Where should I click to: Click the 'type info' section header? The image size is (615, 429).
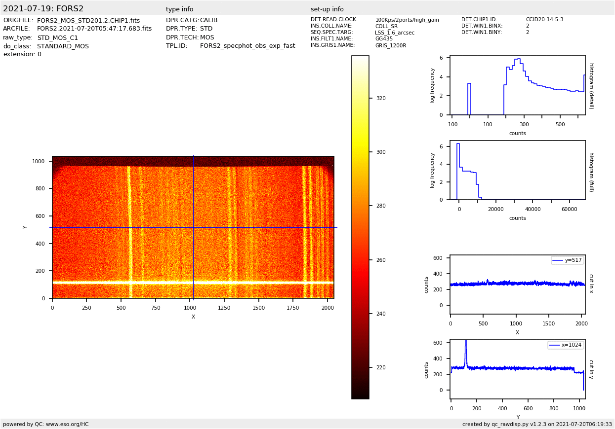[x=179, y=9]
